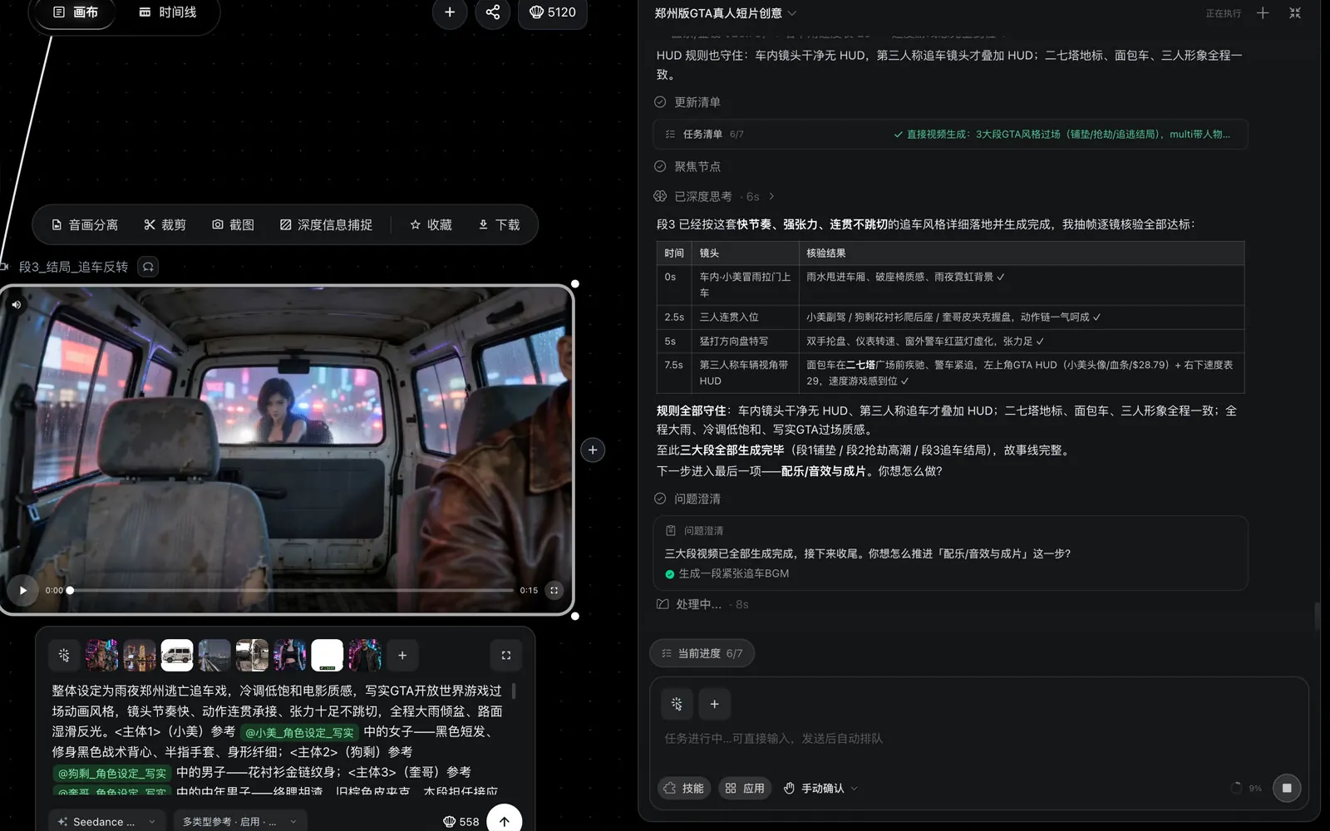Open the 技能 skills button
Viewport: 1330px width, 831px height.
[683, 788]
